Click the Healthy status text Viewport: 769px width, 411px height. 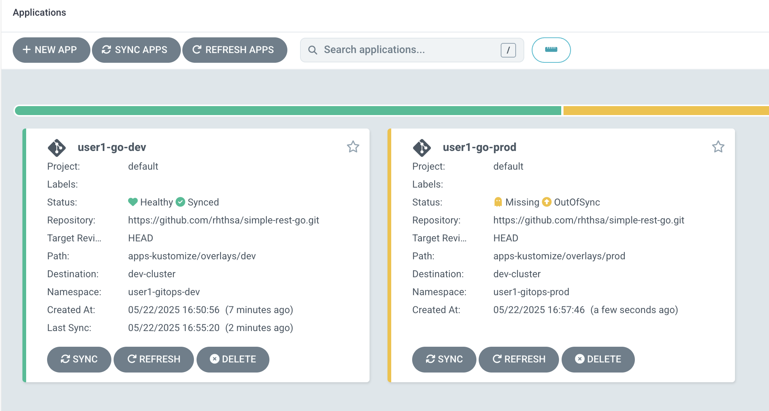157,202
